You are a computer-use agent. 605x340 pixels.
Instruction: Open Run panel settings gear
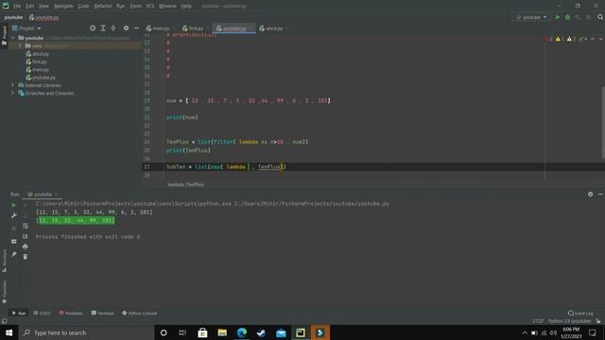[x=590, y=195]
